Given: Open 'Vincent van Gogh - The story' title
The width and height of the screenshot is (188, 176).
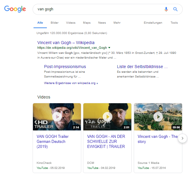Looking at the screenshot, I should 158,139.
